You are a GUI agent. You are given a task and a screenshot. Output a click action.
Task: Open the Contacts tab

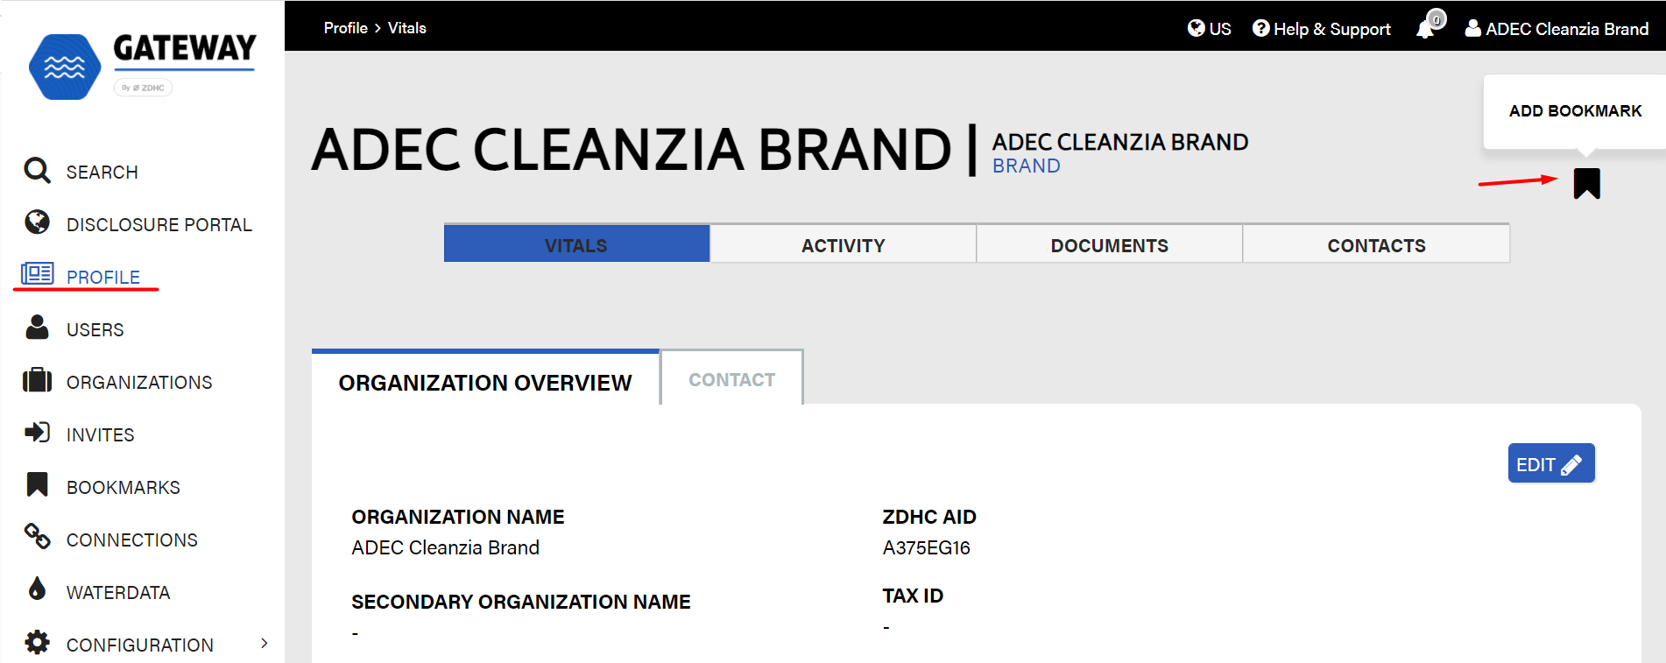click(x=1376, y=244)
